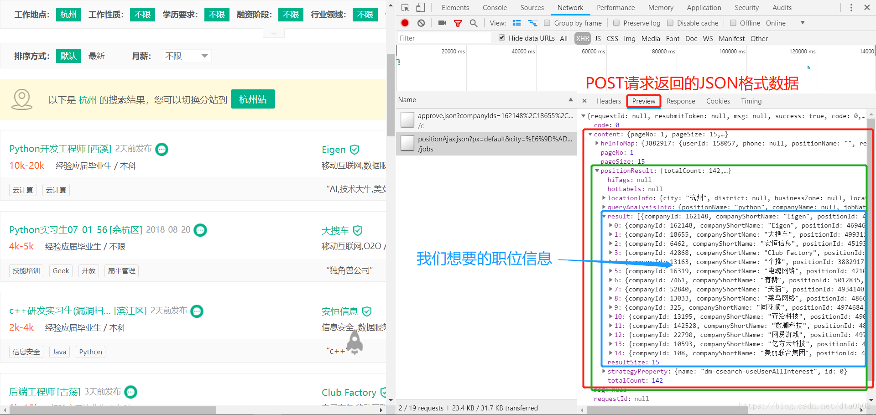The height and width of the screenshot is (415, 876).
Task: Open Headers tab of request
Action: 608,101
